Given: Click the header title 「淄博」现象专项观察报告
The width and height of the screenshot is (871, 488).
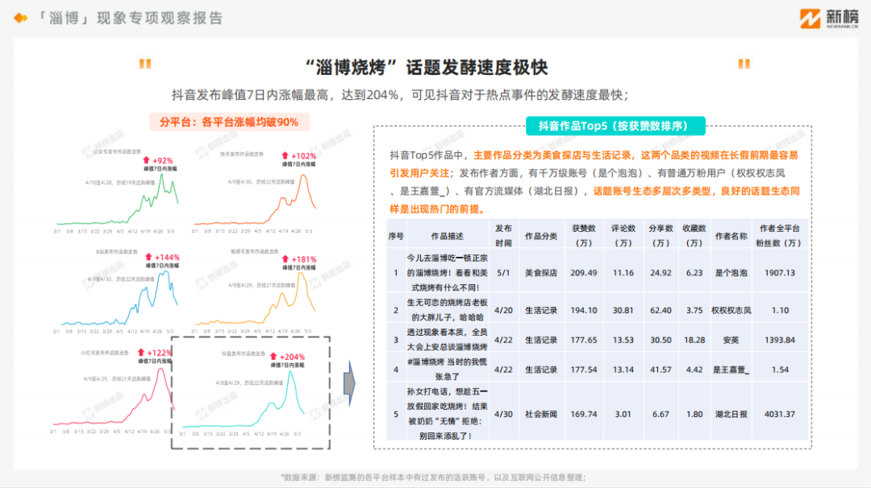Looking at the screenshot, I should (x=130, y=19).
